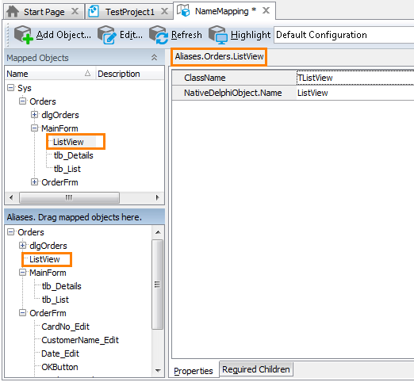Collapse OrderFrm in Aliases tree
Viewport: 414px width, 382px height.
(x=22, y=313)
